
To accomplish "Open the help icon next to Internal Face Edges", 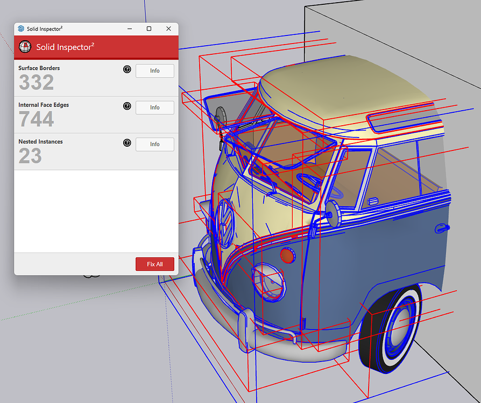I will pyautogui.click(x=126, y=106).
